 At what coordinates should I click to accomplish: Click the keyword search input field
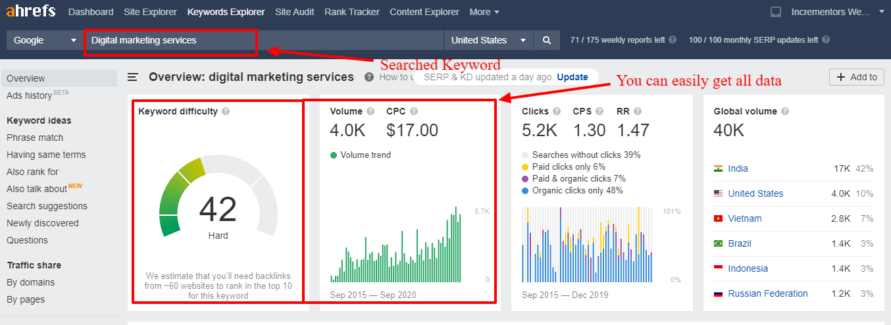click(x=264, y=40)
